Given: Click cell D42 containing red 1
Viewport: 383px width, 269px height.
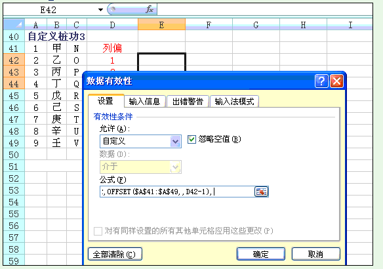Looking at the screenshot, I should click(x=112, y=60).
